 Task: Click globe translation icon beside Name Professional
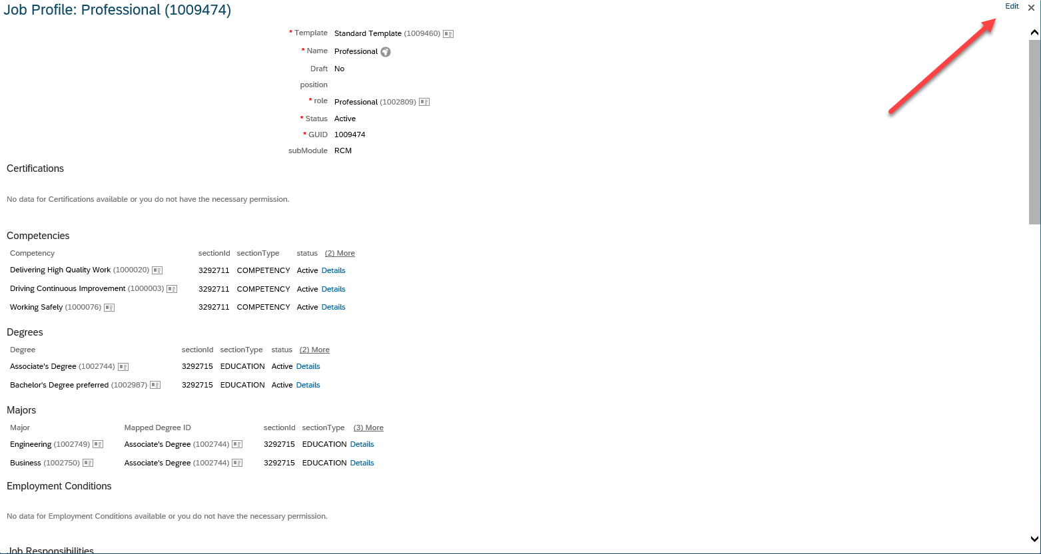click(x=386, y=52)
